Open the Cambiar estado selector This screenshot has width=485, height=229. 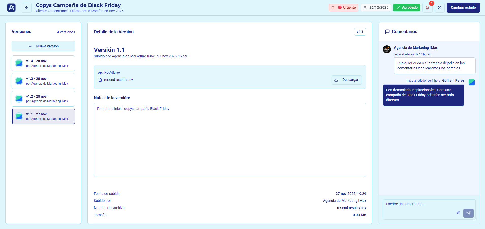[463, 8]
